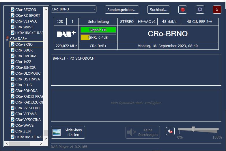Click the SNR 6,4dB level bar
This screenshot has width=226, height=151.
click(x=98, y=37)
